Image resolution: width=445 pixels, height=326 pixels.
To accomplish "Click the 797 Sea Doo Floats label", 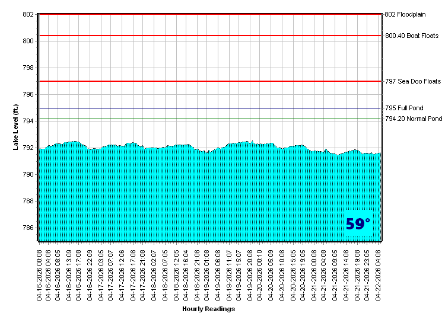I will click(x=413, y=81).
